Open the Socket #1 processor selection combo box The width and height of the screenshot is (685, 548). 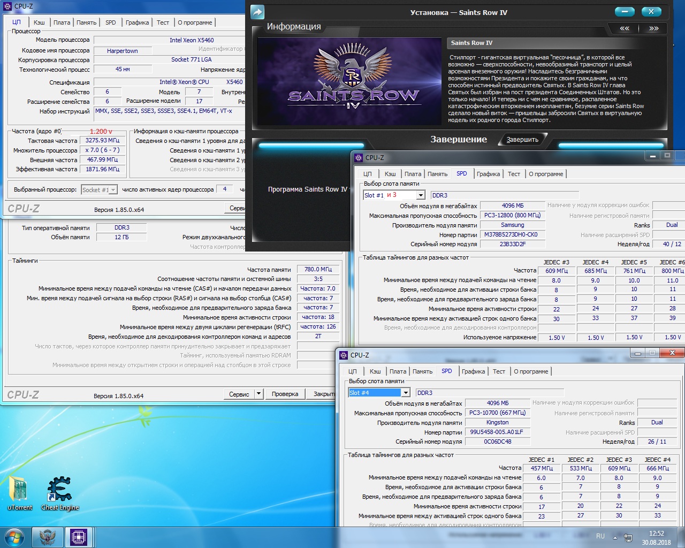coord(99,189)
